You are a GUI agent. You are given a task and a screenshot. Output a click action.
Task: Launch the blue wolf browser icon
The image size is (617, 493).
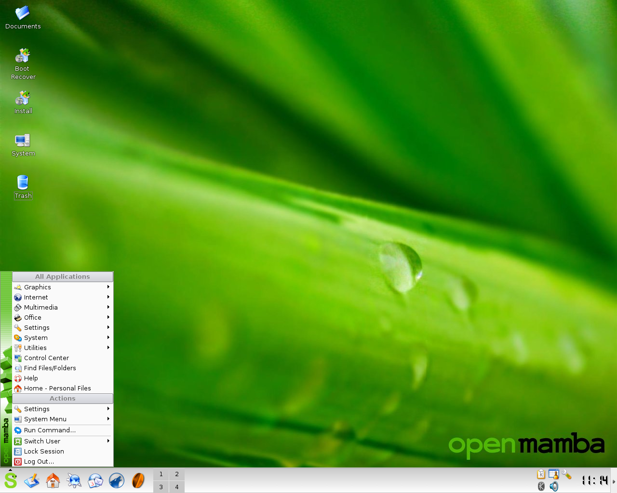[117, 480]
